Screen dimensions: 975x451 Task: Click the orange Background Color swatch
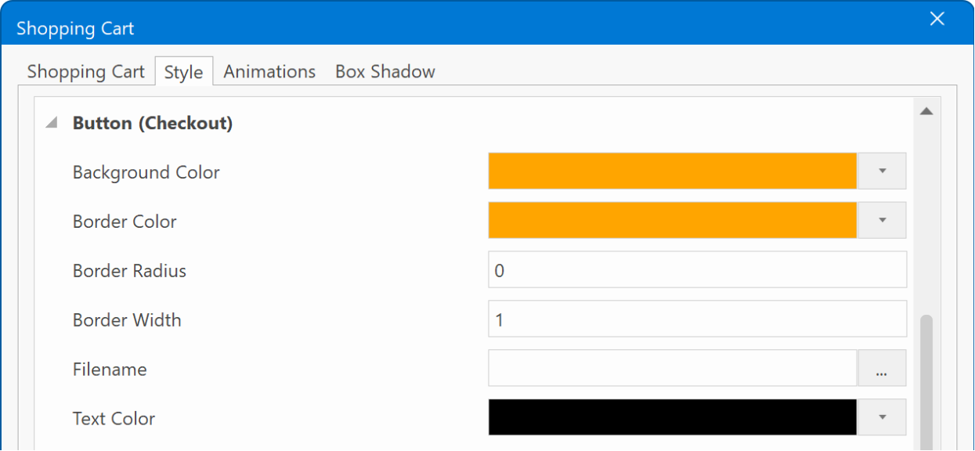click(x=672, y=171)
